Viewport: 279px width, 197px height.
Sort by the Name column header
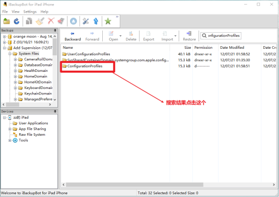[x=116, y=48]
